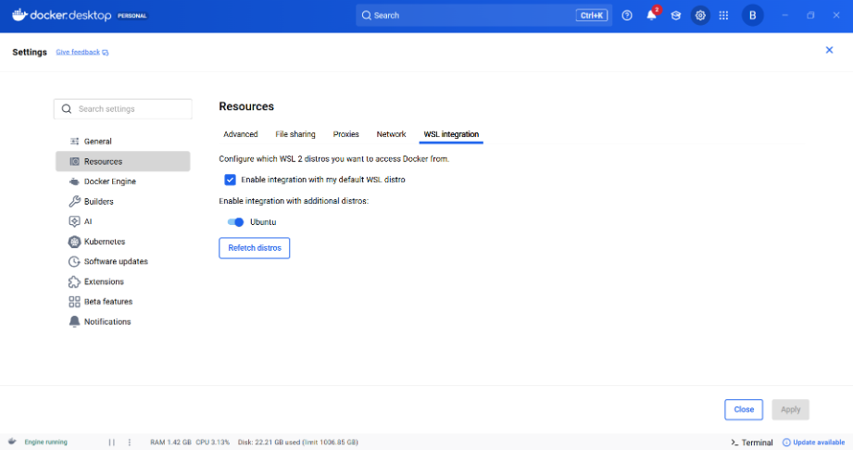The image size is (853, 450).
Task: Click the Docker Desktop whale logo
Action: 19,15
